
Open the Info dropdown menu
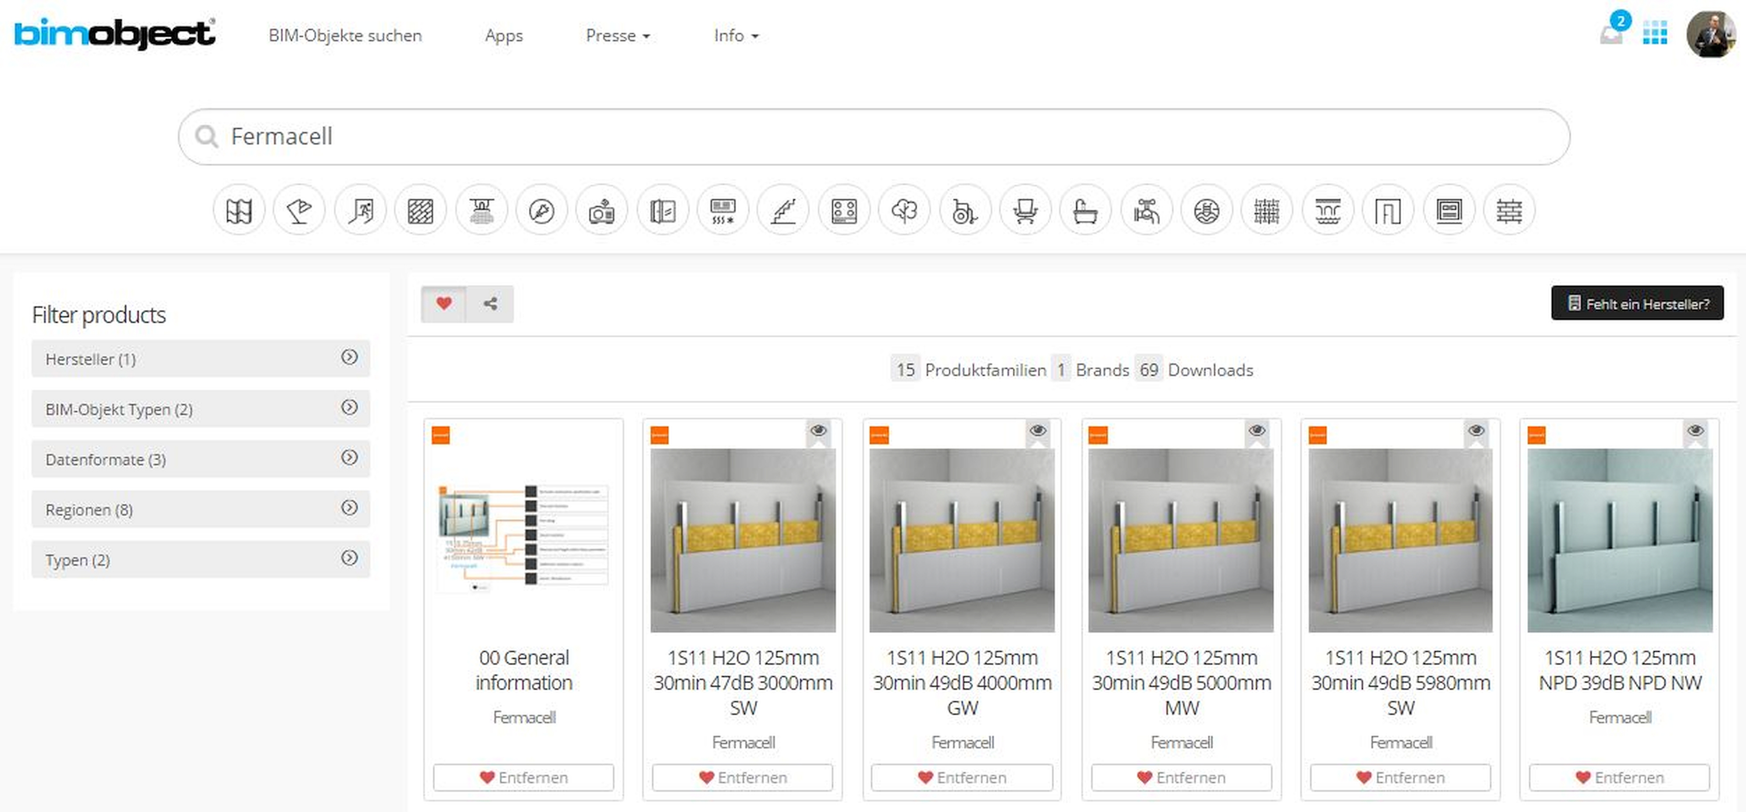pos(736,35)
